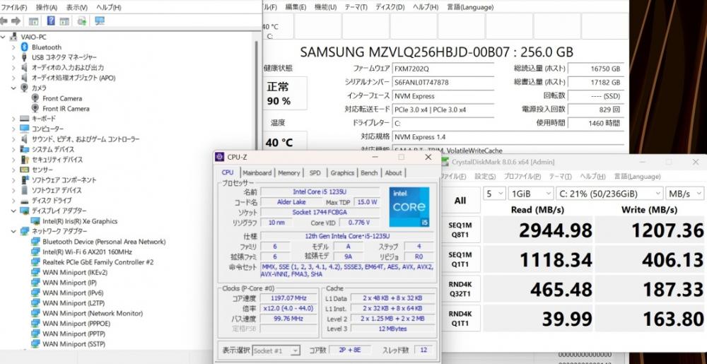Expand the ディスク ドライブ category

(13, 201)
